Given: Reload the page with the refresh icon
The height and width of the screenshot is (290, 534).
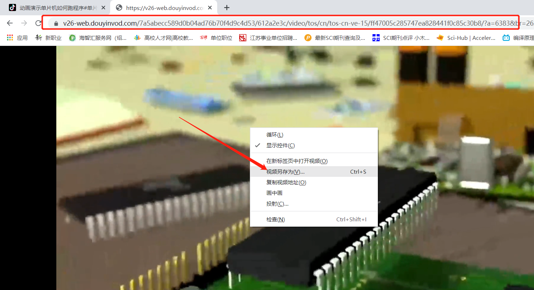Looking at the screenshot, I should 38,23.
